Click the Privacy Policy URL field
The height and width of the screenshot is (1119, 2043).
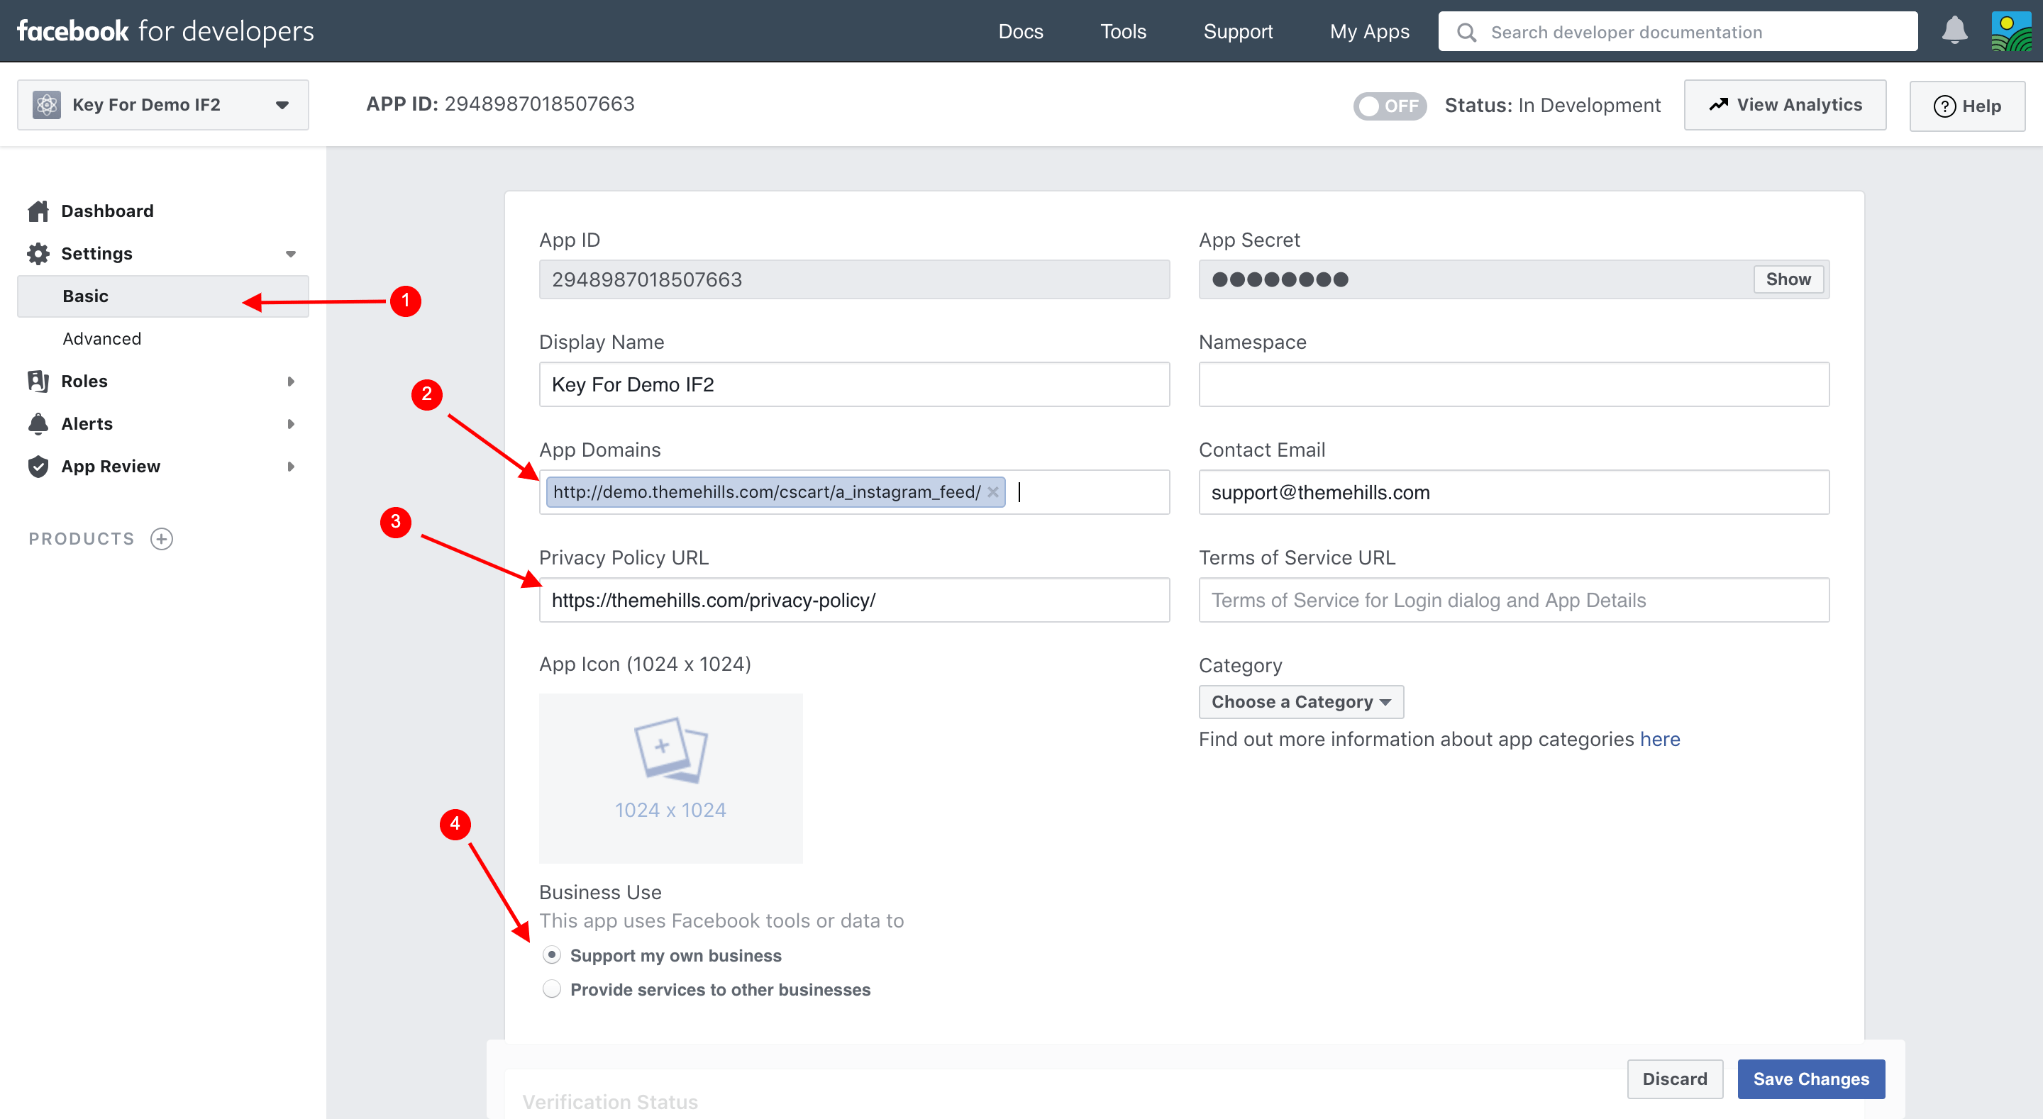pos(854,601)
